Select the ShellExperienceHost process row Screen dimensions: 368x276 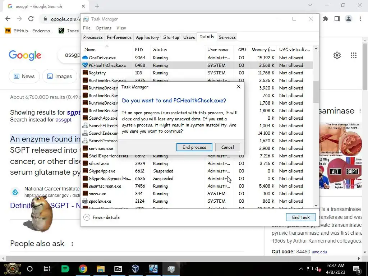197,156
